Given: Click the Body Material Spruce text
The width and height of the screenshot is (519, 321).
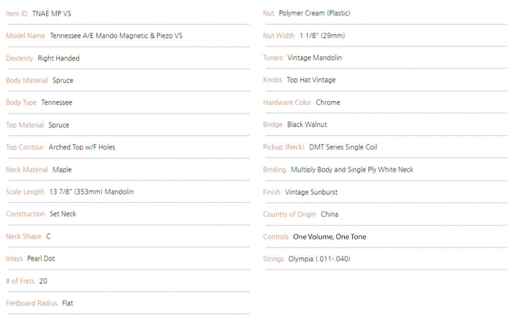Looking at the screenshot, I should (63, 81).
